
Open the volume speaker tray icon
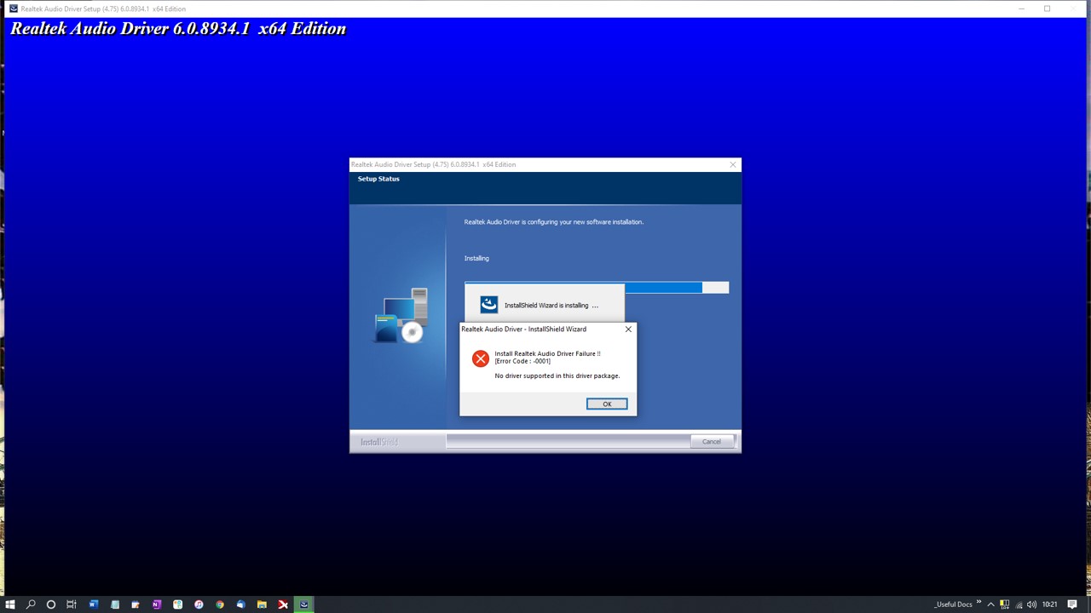tap(1032, 604)
